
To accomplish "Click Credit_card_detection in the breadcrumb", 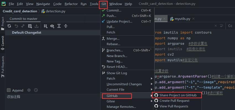I will (20, 11).
